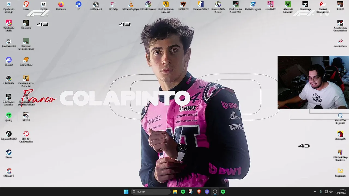Select the SteelSeries GG shortcut
This screenshot has width=349, height=196.
click(8, 43)
